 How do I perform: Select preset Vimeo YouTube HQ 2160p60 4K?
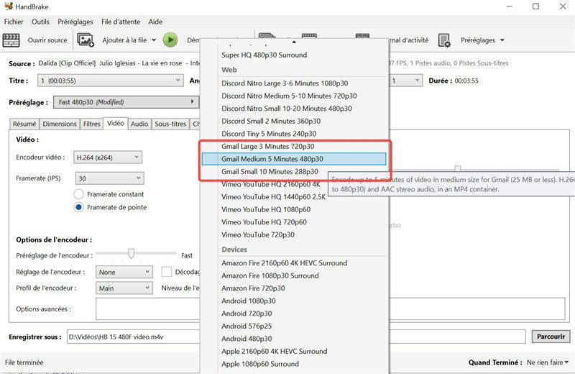pos(271,184)
